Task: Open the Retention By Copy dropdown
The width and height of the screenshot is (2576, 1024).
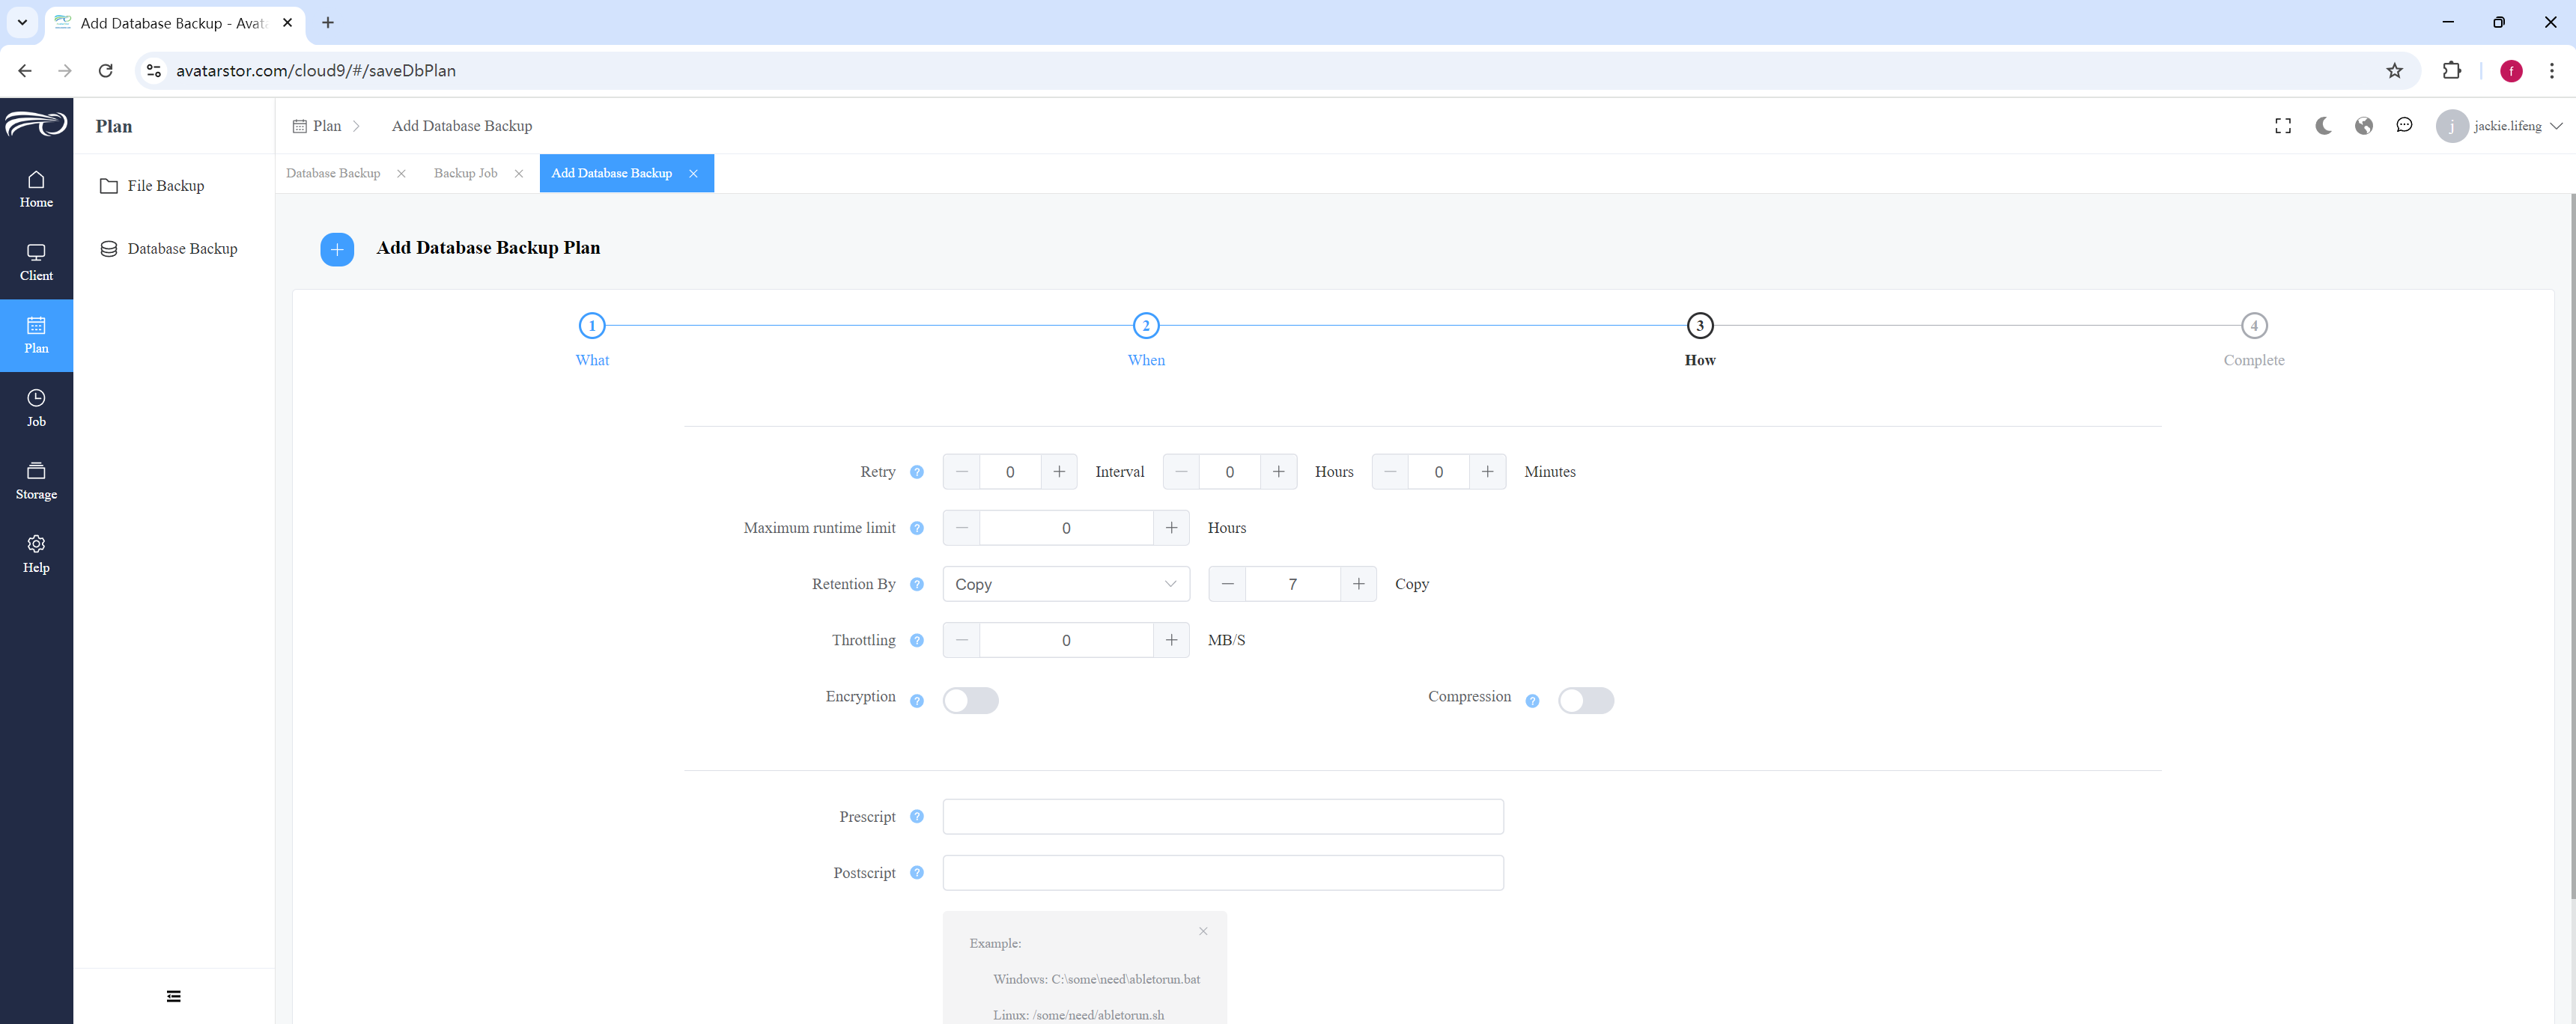Action: pyautogui.click(x=1066, y=584)
